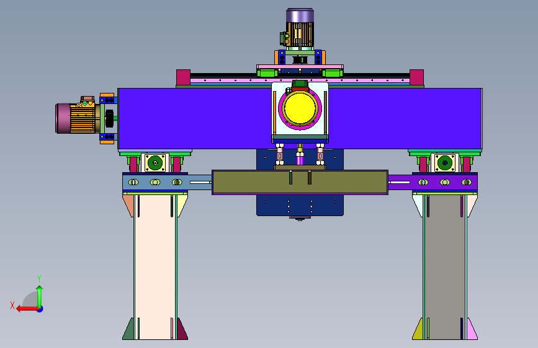Screen dimensions: 538x348
Task: Select the pink gusset at the right column base
Action: point(472,331)
